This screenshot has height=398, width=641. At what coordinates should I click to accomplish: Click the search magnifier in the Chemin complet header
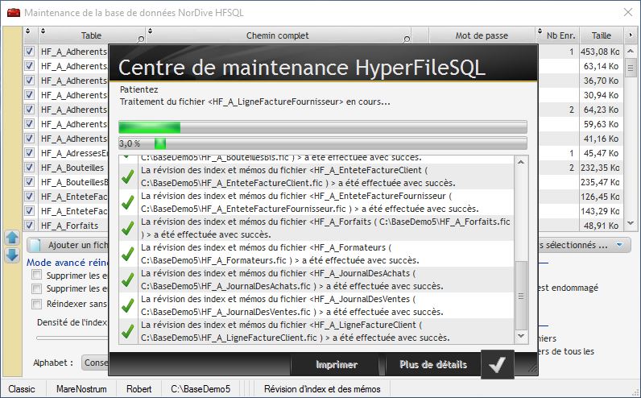[x=407, y=39]
